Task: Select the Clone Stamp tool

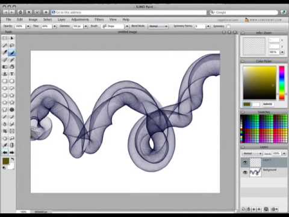Action: (5, 74)
